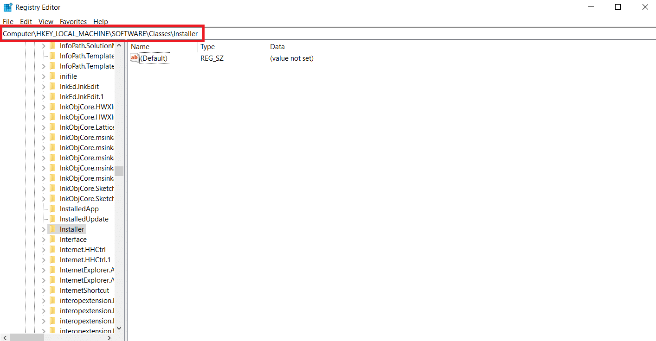Click the Internet.HHCtrl folder icon
The height and width of the screenshot is (341, 656).
click(52, 249)
